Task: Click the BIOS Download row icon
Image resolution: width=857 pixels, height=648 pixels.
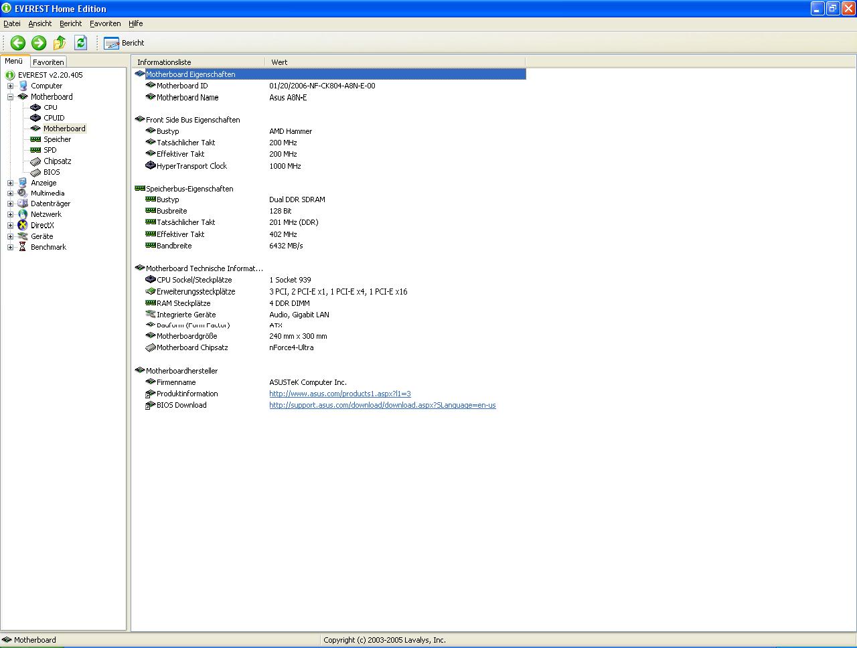Action: pos(151,405)
